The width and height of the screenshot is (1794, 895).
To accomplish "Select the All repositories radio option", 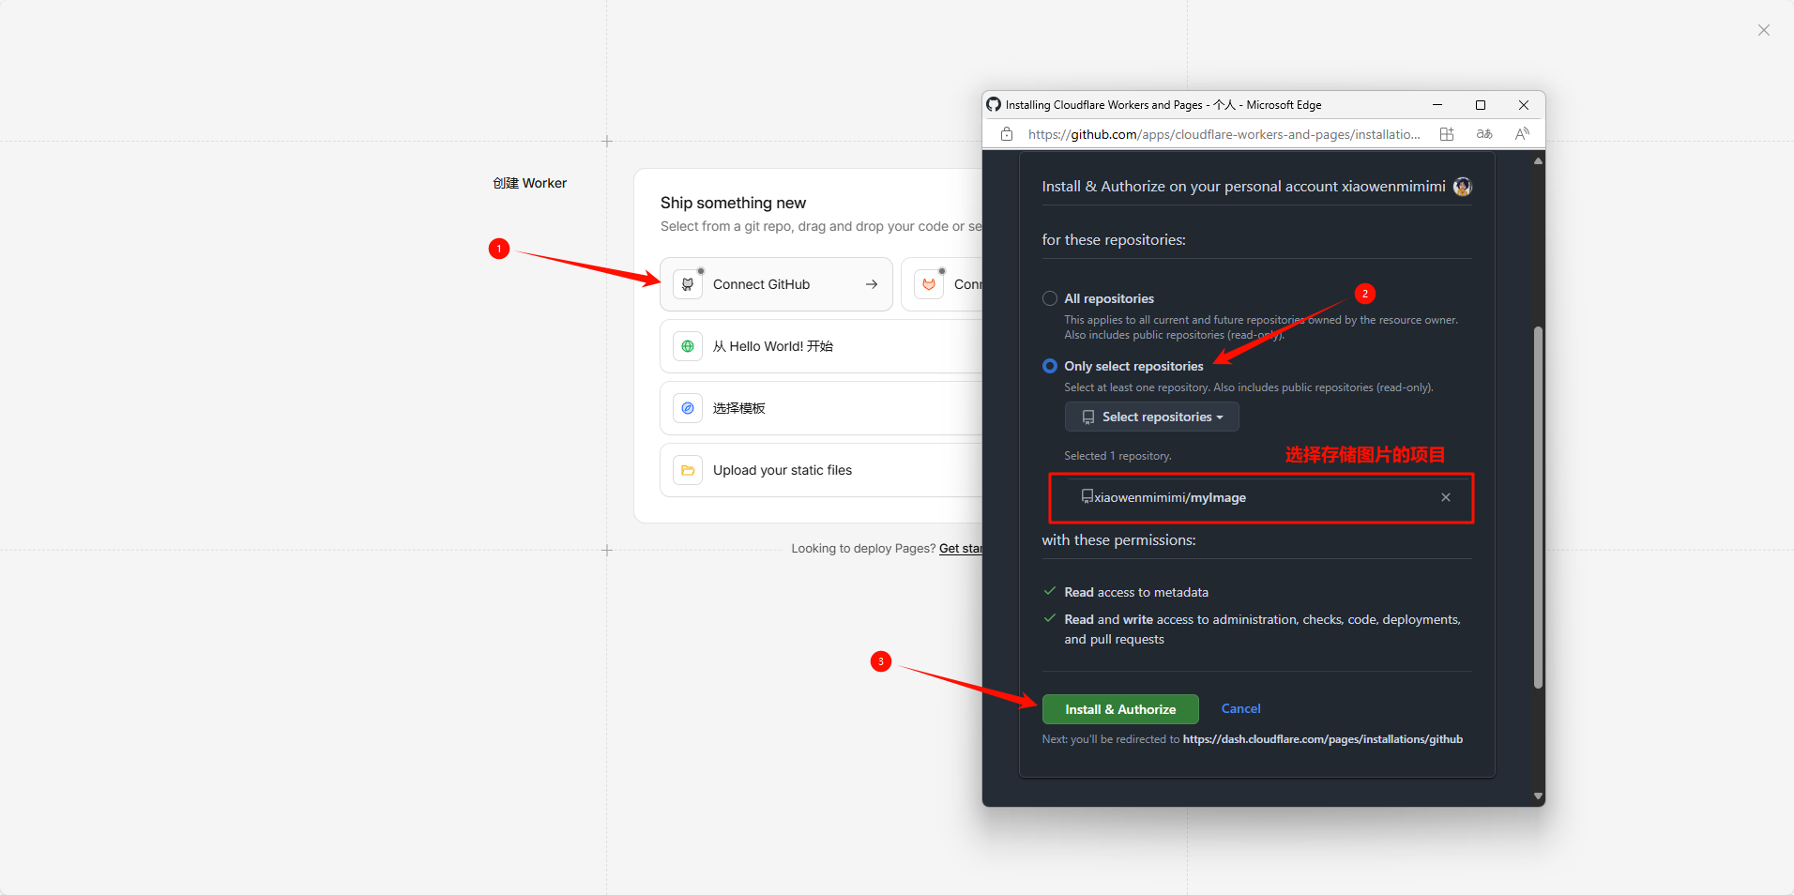I will point(1050,298).
